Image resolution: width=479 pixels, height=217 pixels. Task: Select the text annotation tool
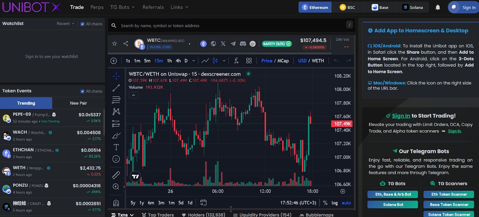116,147
